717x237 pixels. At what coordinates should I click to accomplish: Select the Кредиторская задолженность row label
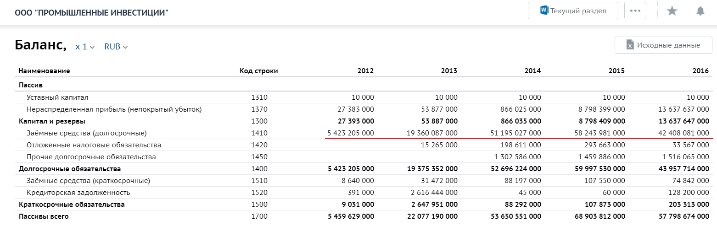(x=78, y=193)
